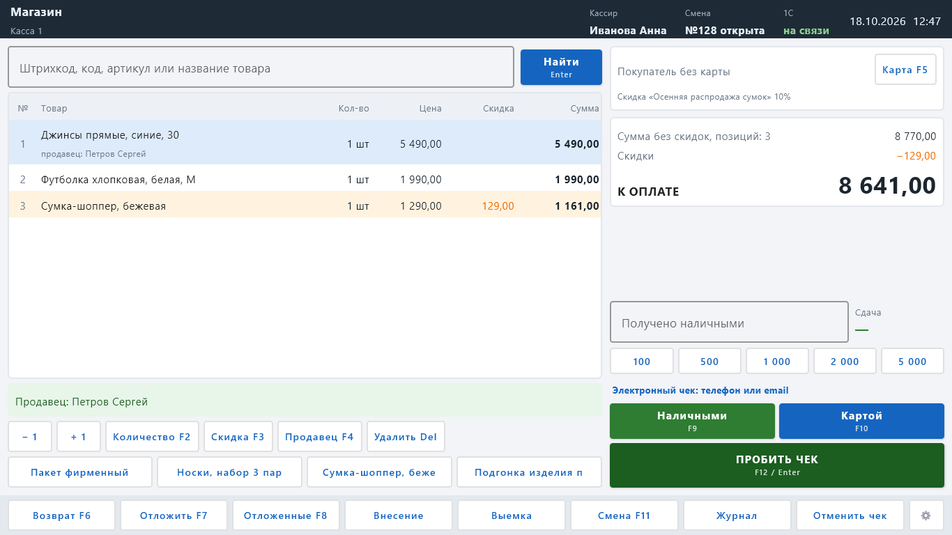Select Наличными F9 payment method
952x535 pixels.
point(692,421)
